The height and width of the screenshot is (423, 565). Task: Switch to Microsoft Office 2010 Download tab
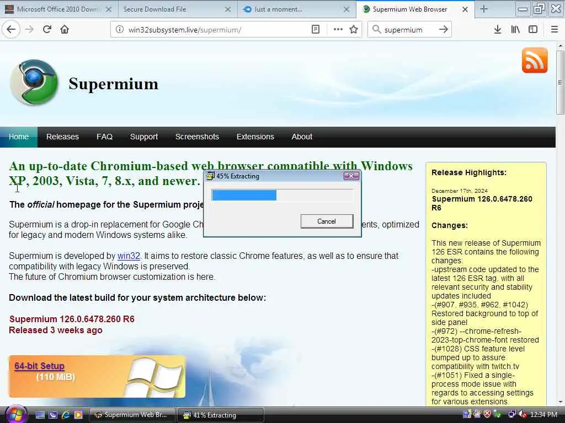(58, 9)
